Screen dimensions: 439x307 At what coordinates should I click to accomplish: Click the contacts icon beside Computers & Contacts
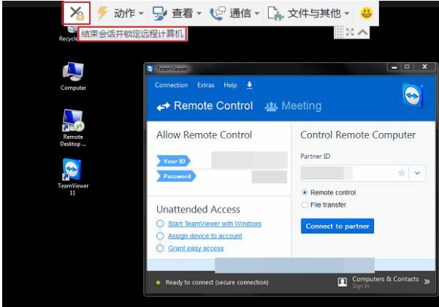tap(343, 282)
